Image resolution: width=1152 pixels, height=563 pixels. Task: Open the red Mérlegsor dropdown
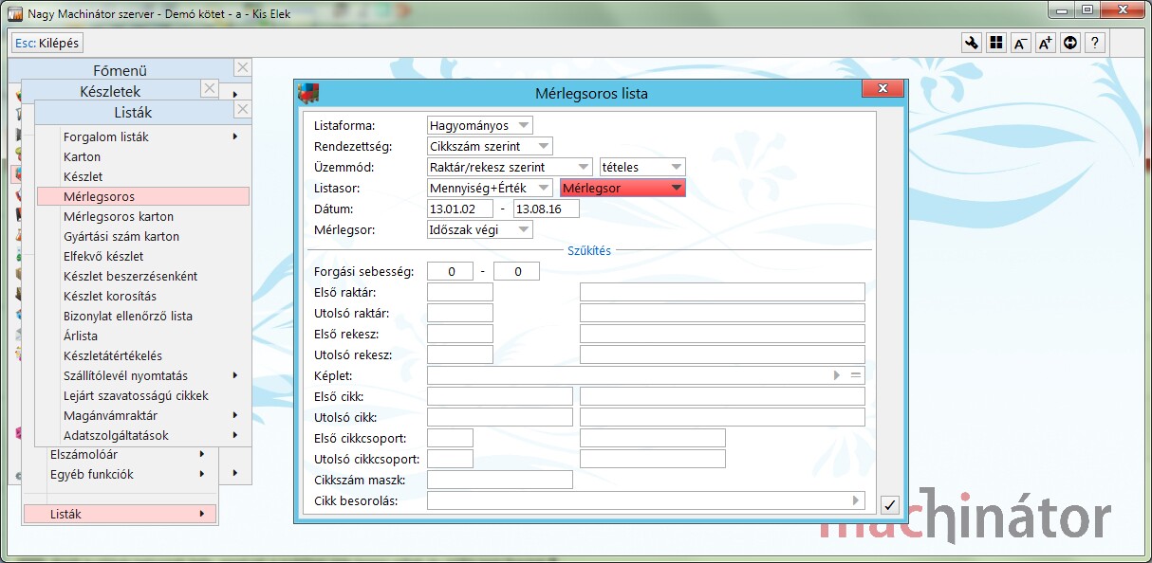click(622, 188)
